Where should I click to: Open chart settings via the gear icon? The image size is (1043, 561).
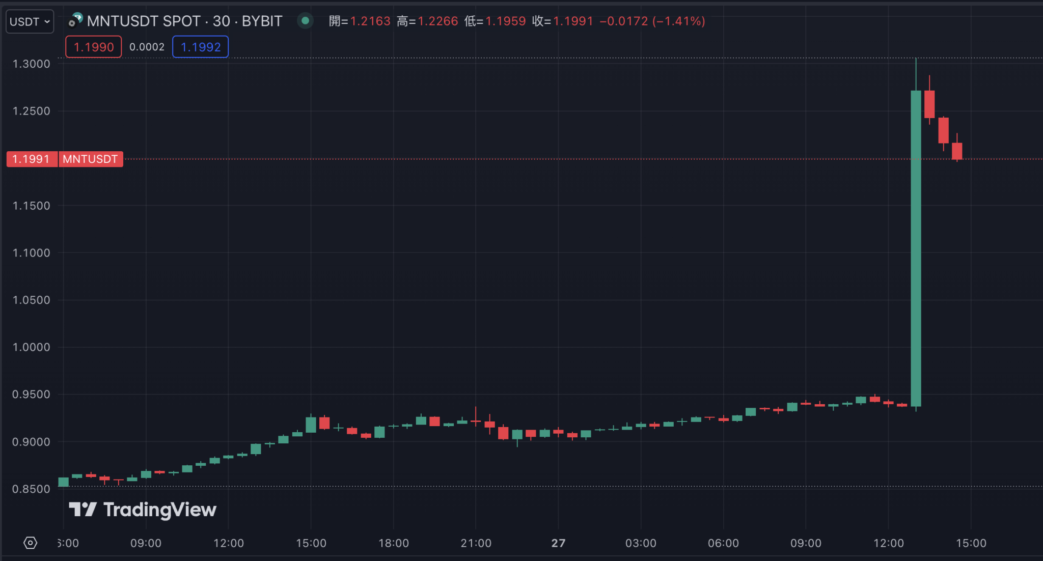[30, 543]
